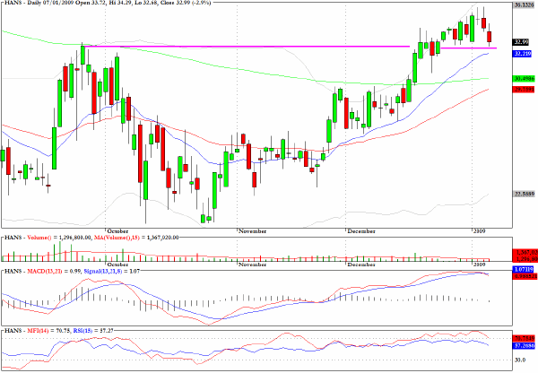
Task: Click the long magenta resistance line
Action: tap(247, 47)
